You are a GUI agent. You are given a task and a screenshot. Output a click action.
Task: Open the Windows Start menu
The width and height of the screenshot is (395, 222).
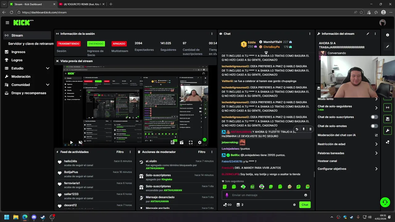pos(6,217)
